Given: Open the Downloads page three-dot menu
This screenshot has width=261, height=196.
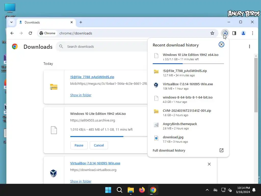Looking at the screenshot, I should pyautogui.click(x=249, y=46).
